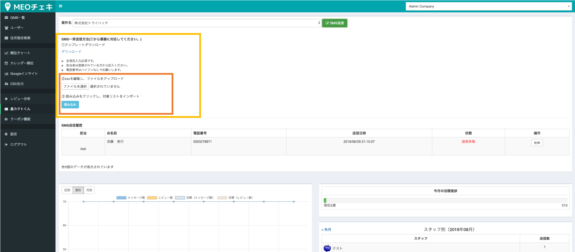
Task: Switch chart to 月別 tab
Action: click(89, 190)
